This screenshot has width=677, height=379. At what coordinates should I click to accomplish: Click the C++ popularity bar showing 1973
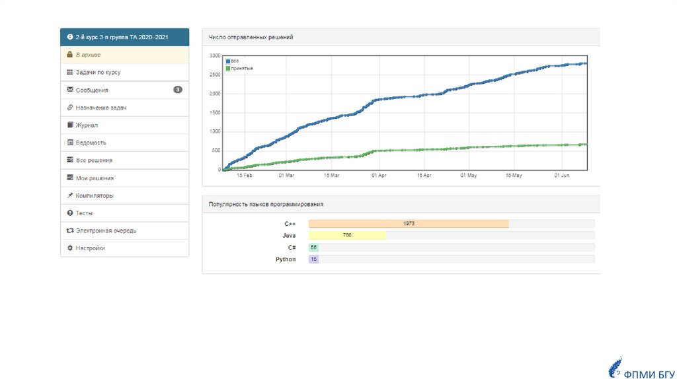tap(409, 224)
